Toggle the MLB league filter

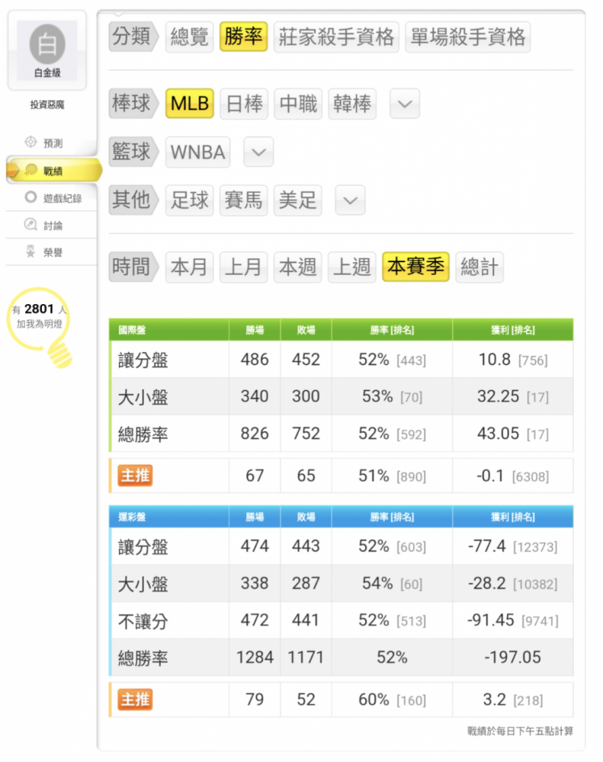click(190, 103)
